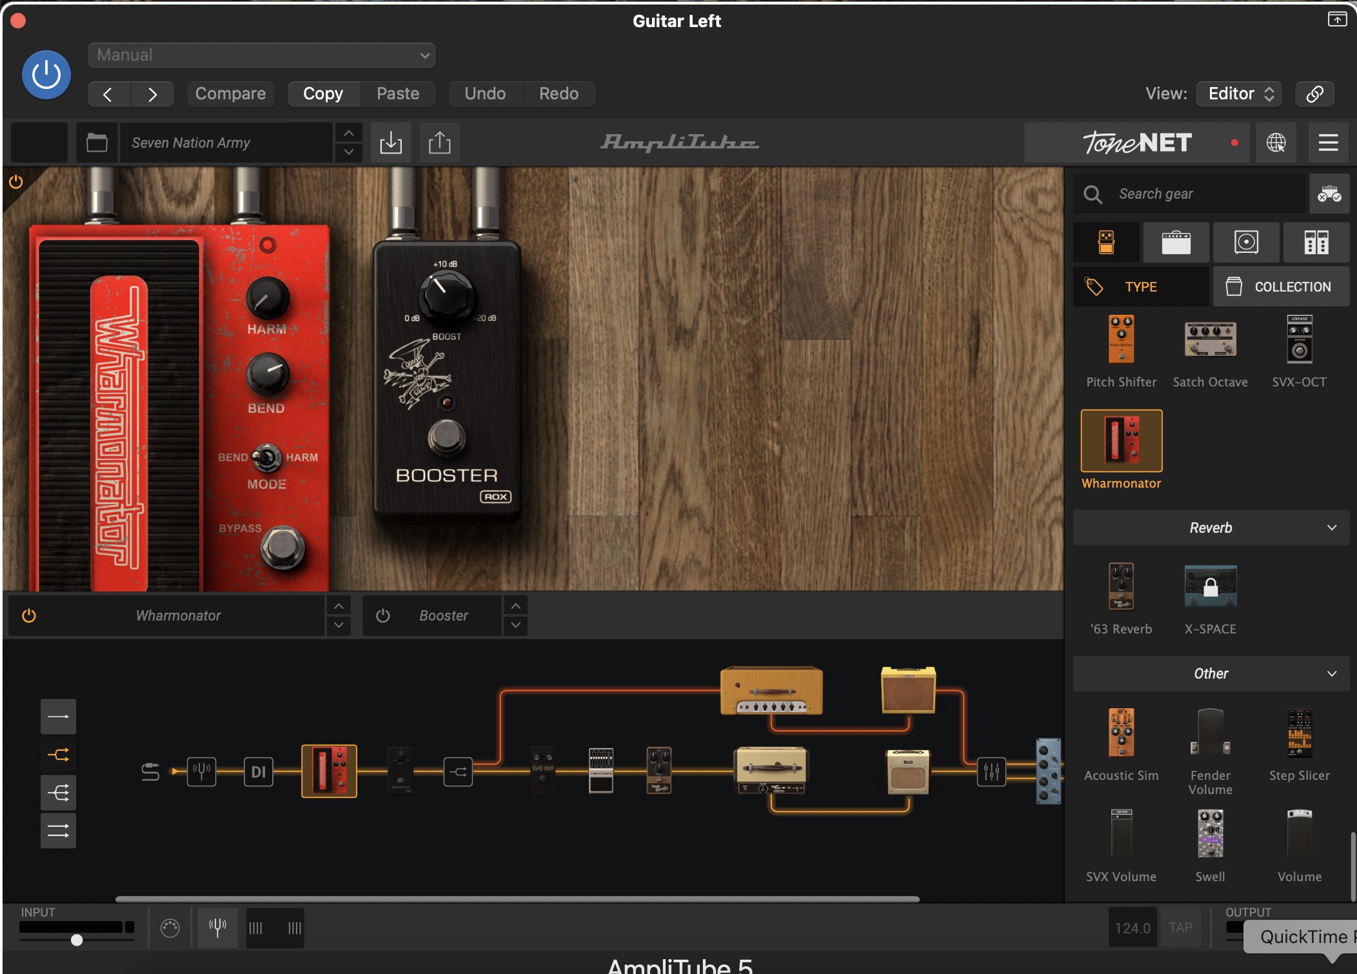Click the Undo button
The width and height of the screenshot is (1357, 974).
485,94
